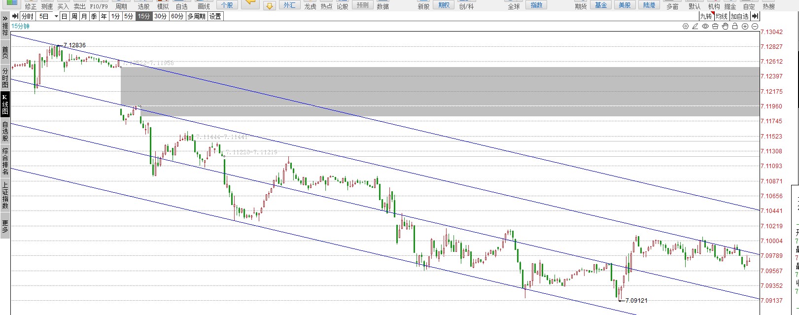
Task: Select the active 15分 period tab
Action: pos(143,16)
